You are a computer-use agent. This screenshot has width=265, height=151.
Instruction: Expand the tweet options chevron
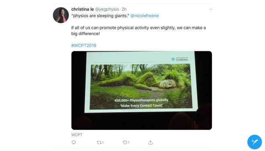tap(211, 9)
